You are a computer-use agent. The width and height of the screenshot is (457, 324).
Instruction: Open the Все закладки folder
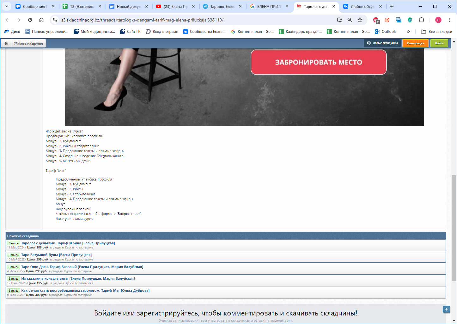(x=436, y=32)
